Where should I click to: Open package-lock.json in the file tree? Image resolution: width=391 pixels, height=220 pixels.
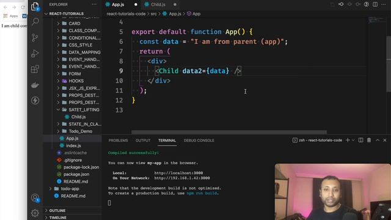click(81, 167)
